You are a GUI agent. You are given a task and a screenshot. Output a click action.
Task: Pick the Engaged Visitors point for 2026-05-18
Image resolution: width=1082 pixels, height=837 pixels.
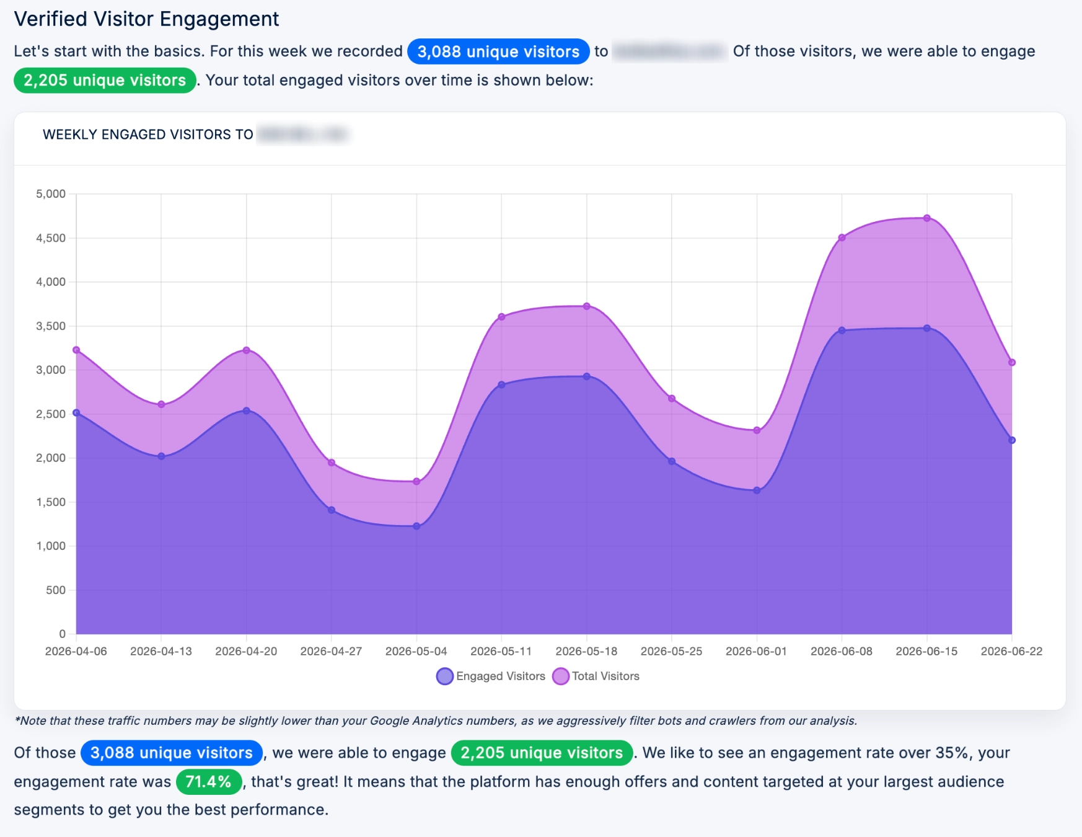coord(587,376)
